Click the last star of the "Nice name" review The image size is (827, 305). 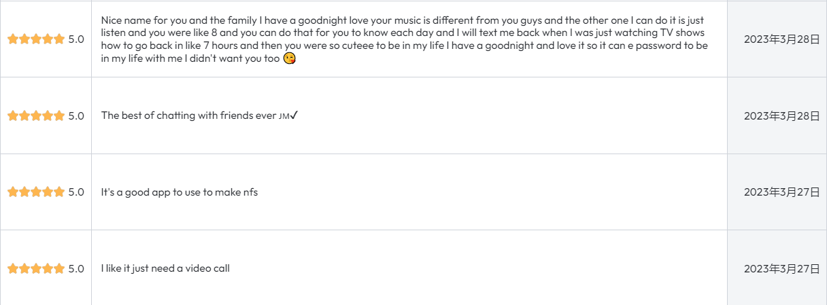[59, 39]
